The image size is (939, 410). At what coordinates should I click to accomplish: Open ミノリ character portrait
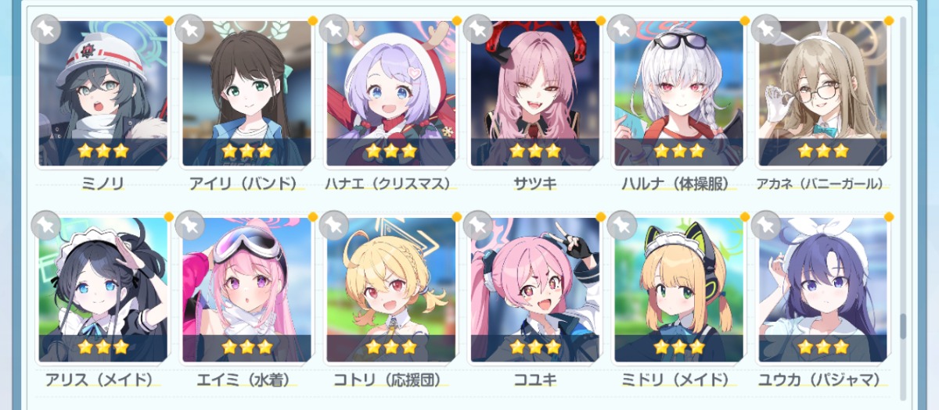click(x=103, y=94)
